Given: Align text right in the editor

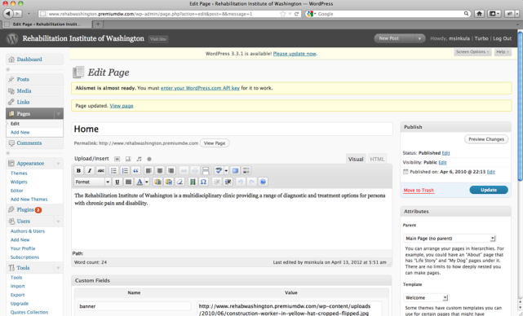Looking at the screenshot, I should pos(171,170).
